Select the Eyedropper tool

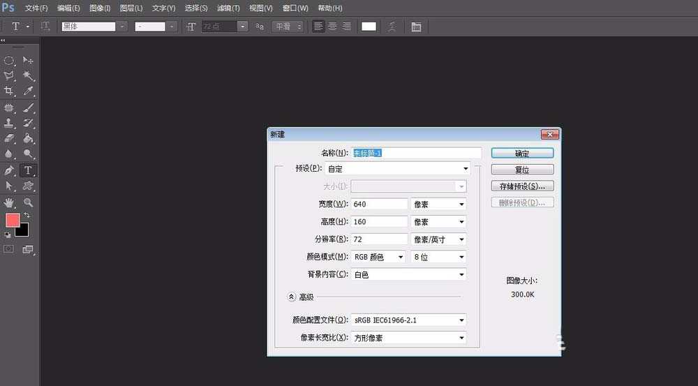29,91
